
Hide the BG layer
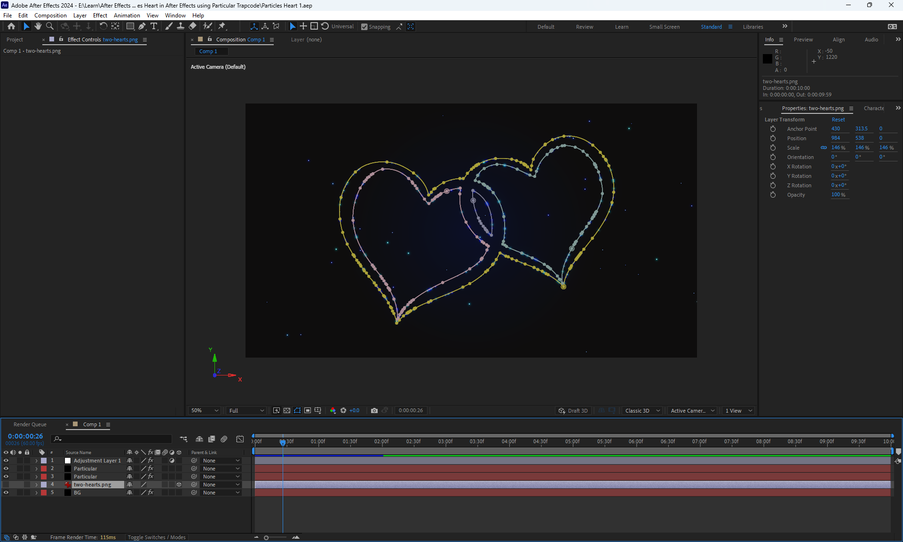click(6, 493)
